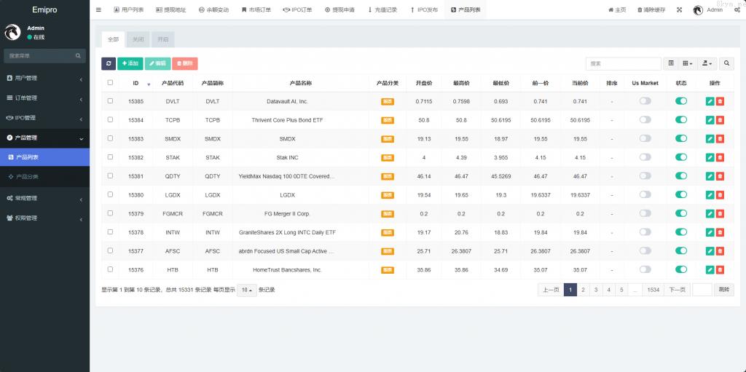
Task: Tick the select-all checkbox in table header
Action: pyautogui.click(x=110, y=83)
